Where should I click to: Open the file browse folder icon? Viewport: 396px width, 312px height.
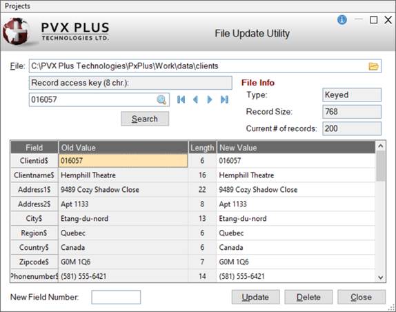click(x=373, y=66)
